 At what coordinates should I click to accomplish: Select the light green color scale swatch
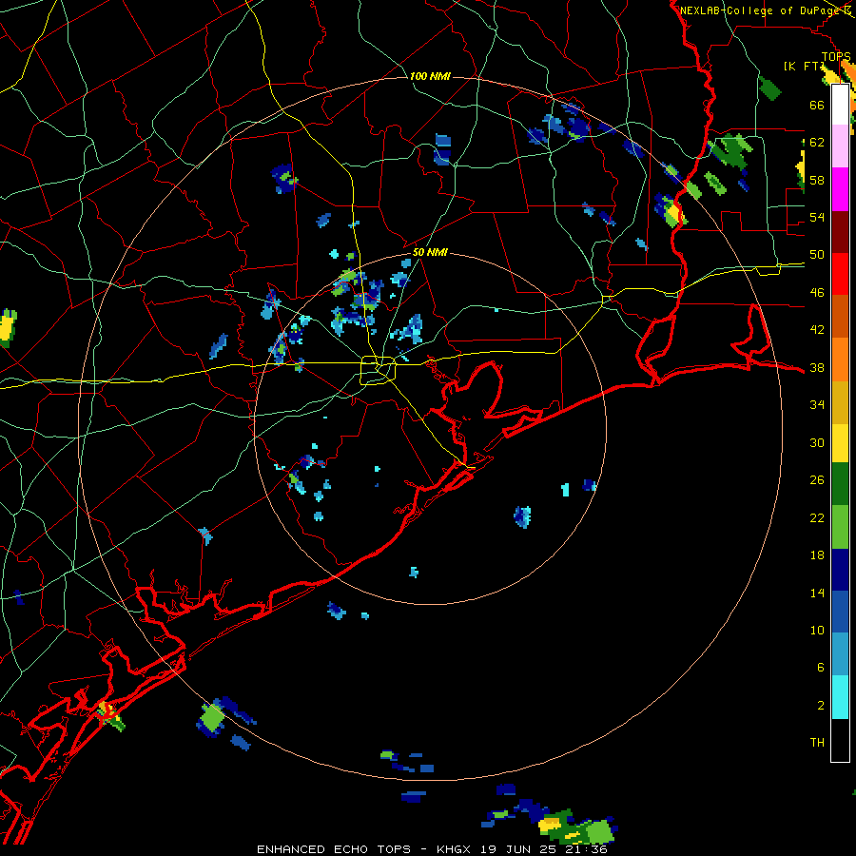tap(840, 527)
